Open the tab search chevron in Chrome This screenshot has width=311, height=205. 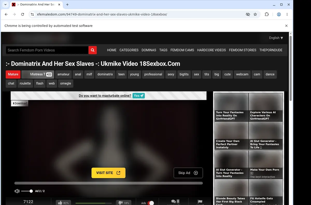(5, 4)
